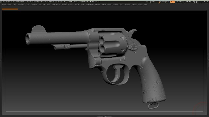Image resolution: width=209 pixels, height=117 pixels.
Task: Click the ZBrush logo icon in title bar
Action: pos(1,2)
